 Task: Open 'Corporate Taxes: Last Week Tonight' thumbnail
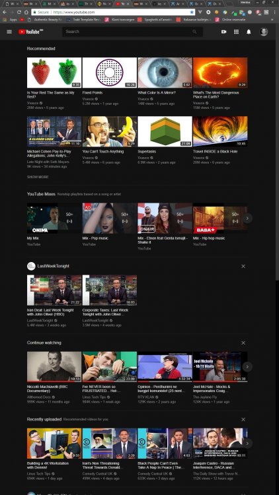pos(110,290)
